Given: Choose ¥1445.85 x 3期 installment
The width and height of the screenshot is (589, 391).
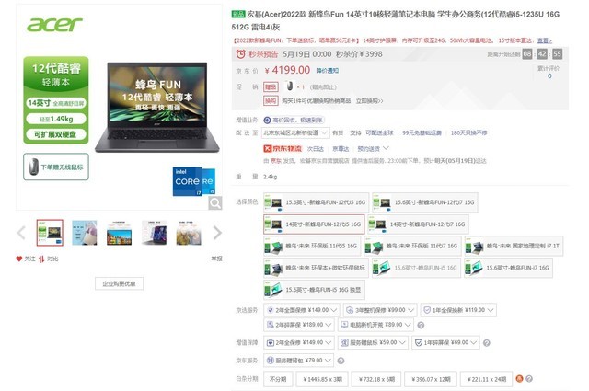Looking at the screenshot, I should coord(322,379).
